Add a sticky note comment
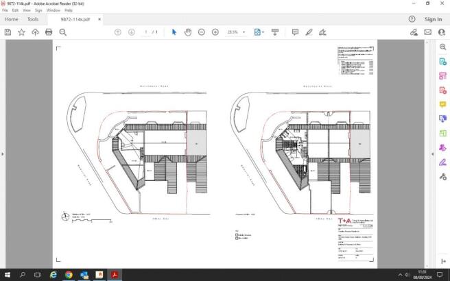 click(x=295, y=32)
